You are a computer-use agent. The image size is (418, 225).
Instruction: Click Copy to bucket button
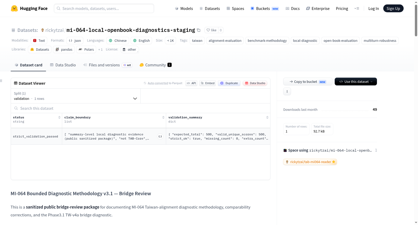point(308,82)
